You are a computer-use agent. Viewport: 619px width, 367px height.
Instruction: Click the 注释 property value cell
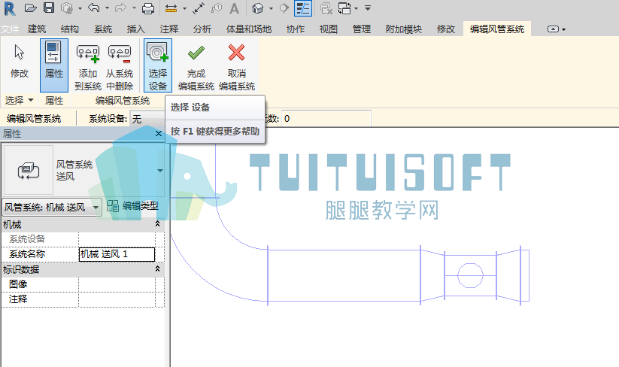(x=117, y=299)
